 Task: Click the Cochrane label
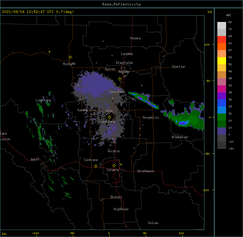[91, 160]
